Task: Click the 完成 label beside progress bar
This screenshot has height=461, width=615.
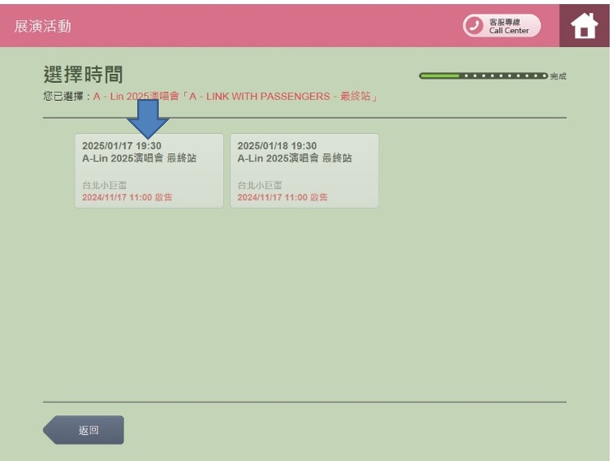Action: (x=558, y=76)
